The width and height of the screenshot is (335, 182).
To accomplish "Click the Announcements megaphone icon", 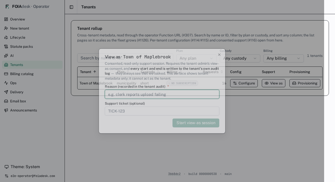I will pyautogui.click(x=6, y=110).
